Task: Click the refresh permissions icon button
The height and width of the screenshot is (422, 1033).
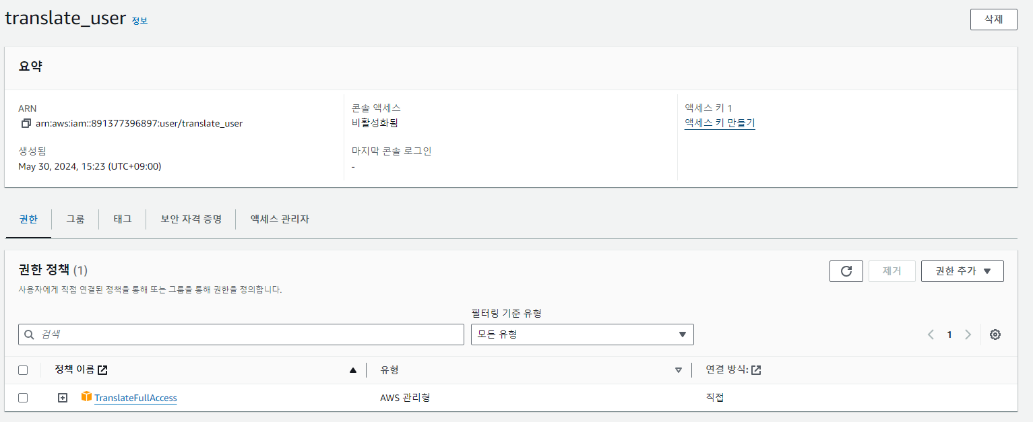Action: 846,271
